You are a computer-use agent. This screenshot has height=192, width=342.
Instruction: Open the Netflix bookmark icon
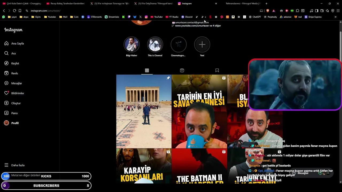(x=210, y=17)
